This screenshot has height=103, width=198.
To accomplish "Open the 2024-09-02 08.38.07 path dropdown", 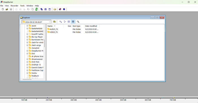I will pyautogui.click(x=50, y=22).
